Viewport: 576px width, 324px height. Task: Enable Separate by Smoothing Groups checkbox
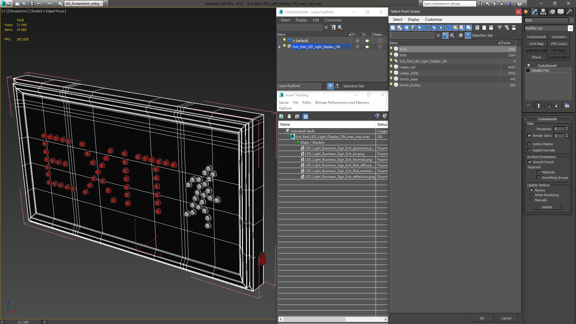538,178
